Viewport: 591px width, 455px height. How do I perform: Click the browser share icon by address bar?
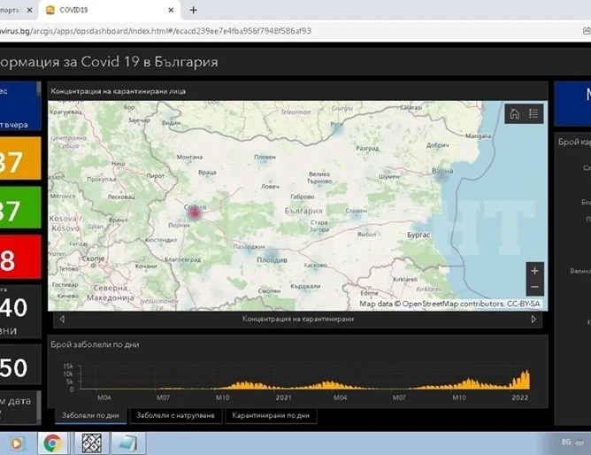tap(587, 31)
